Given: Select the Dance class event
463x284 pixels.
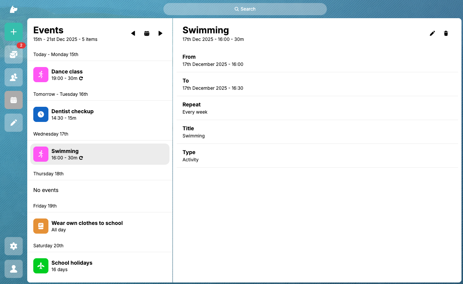Looking at the screenshot, I should tap(100, 75).
